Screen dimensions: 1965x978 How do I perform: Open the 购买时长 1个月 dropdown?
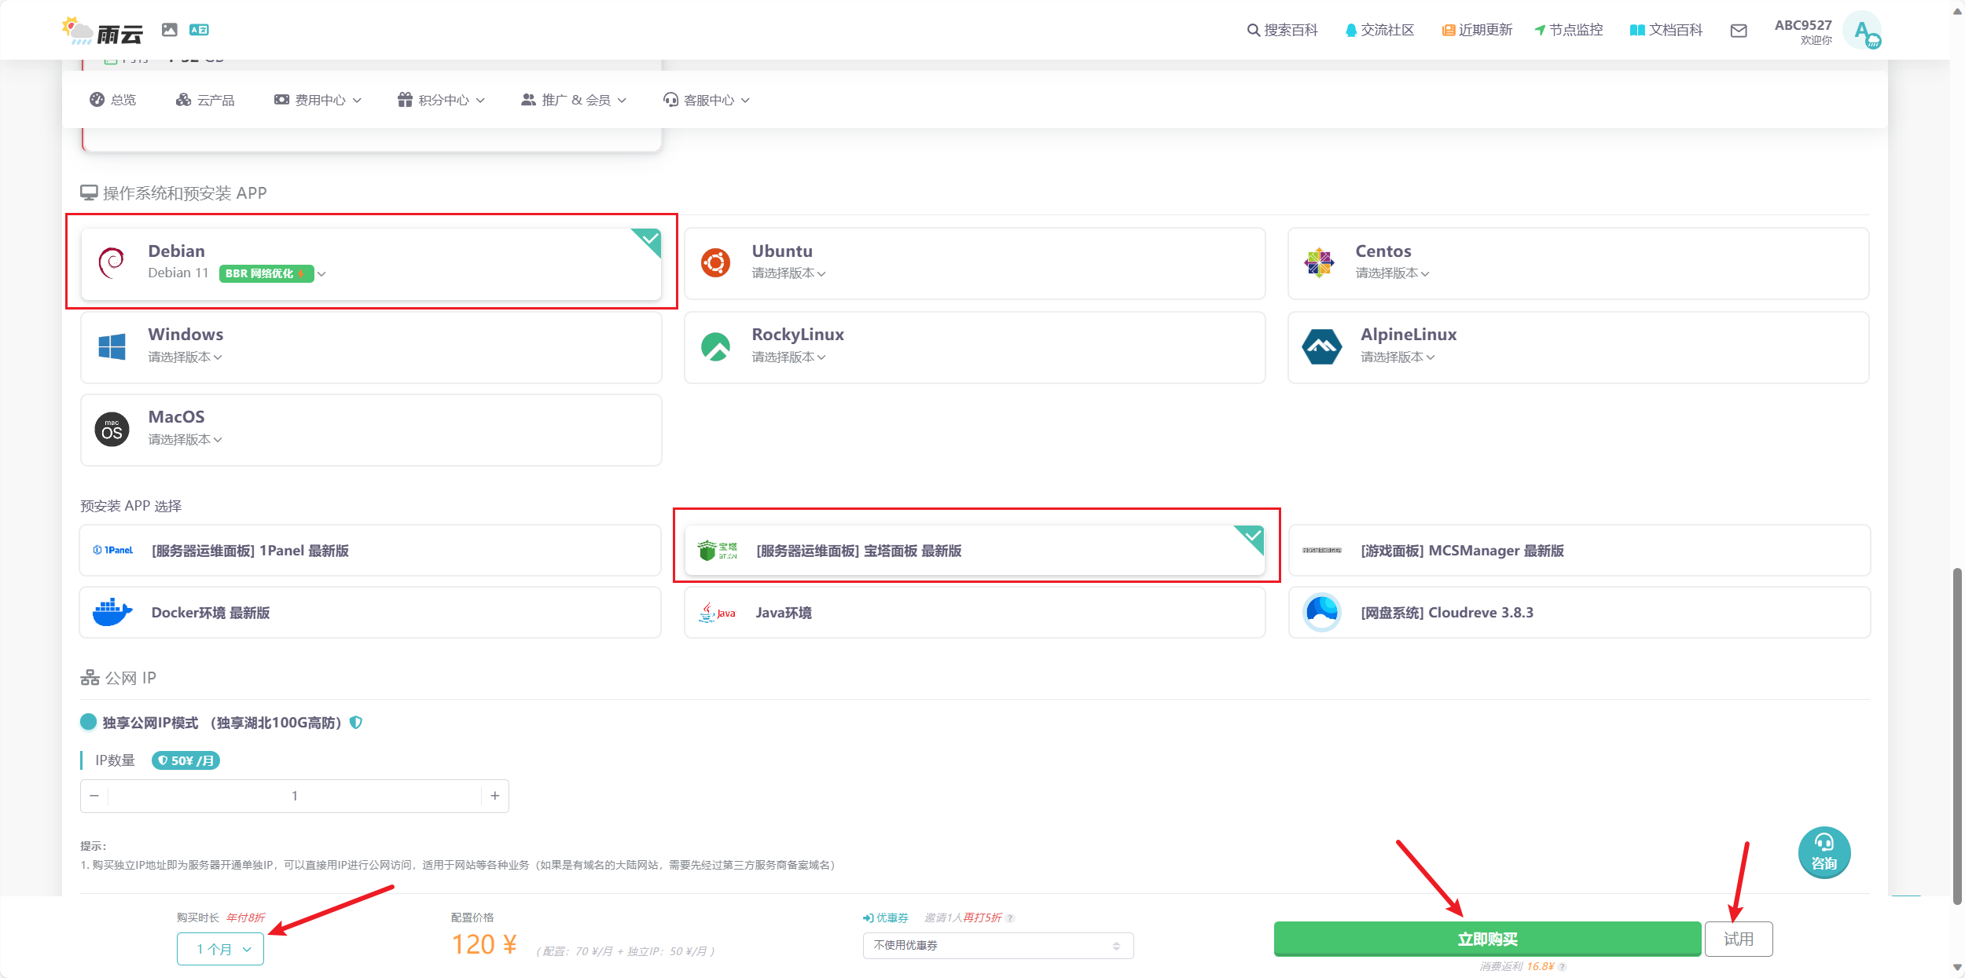220,949
